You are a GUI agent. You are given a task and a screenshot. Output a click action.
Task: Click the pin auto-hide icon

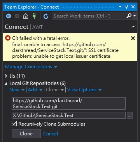pyautogui.click(x=127, y=7)
